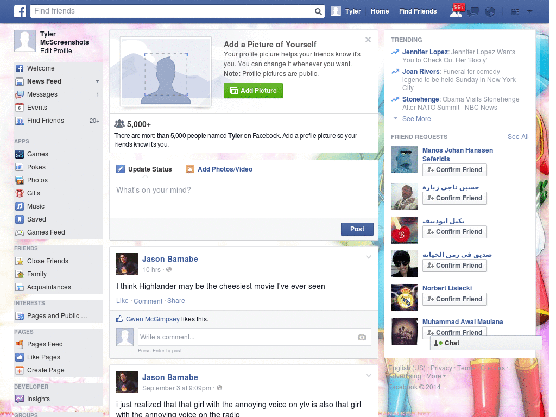The height and width of the screenshot is (417, 556).
Task: Click the What's on your mind box
Action: click(244, 199)
